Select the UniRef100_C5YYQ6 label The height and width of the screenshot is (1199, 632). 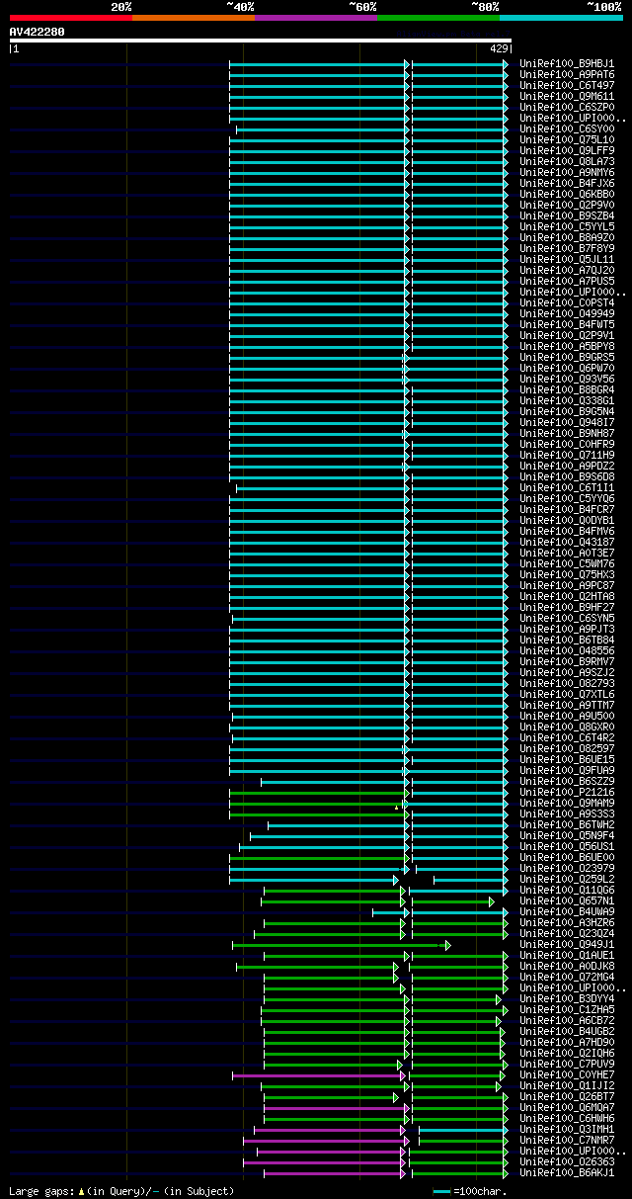tap(567, 498)
